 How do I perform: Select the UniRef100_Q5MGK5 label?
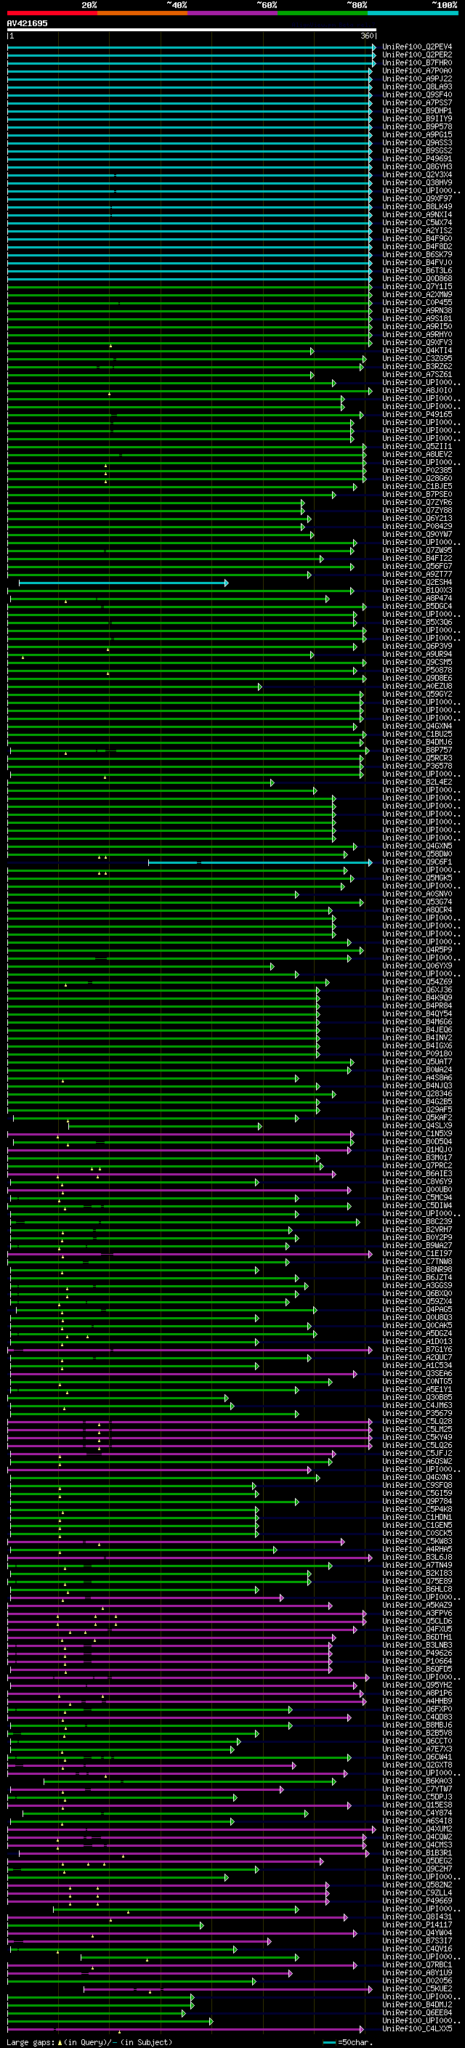coord(417,878)
